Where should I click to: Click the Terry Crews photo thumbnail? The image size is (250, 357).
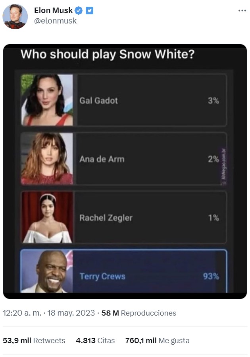point(47,271)
